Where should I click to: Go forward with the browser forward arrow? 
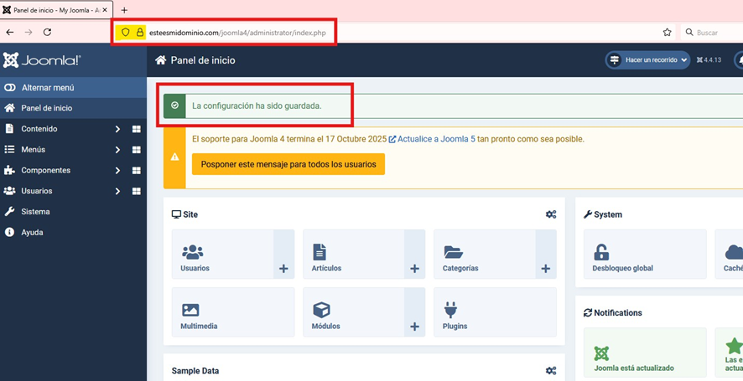pyautogui.click(x=29, y=32)
